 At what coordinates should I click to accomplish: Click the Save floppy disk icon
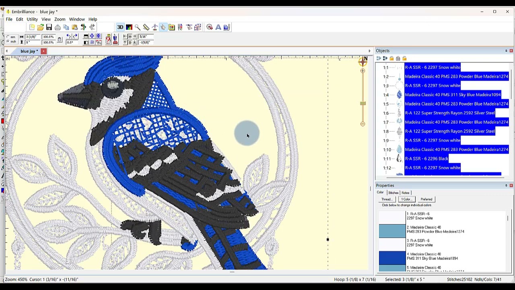tap(49, 27)
